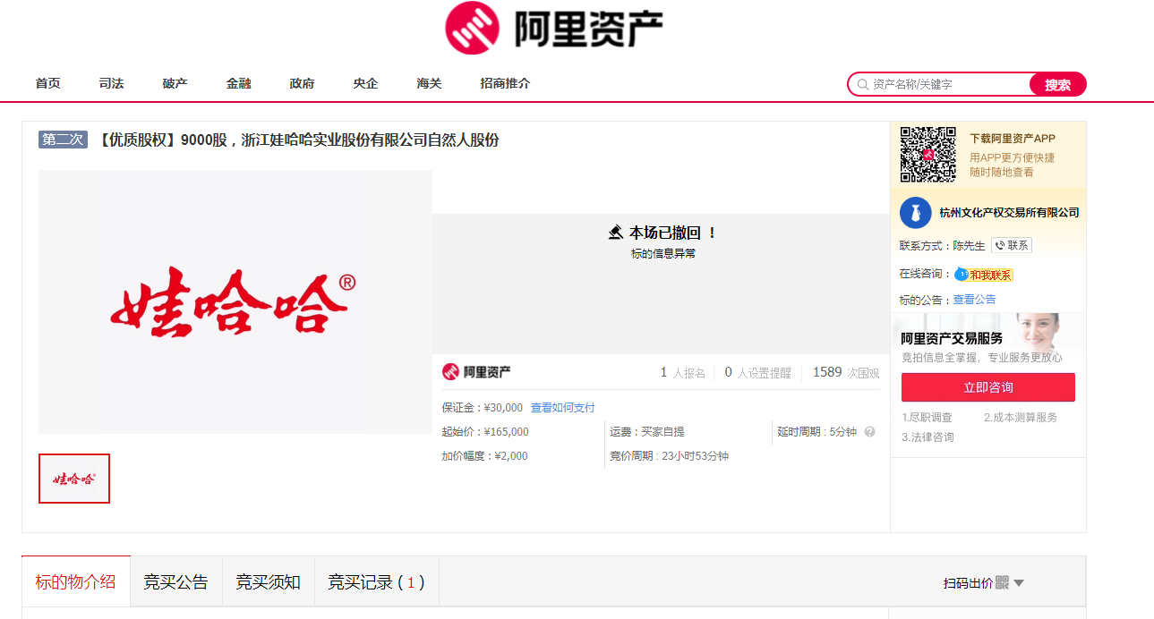Image resolution: width=1154 pixels, height=619 pixels.
Task: Open the 竞买记录 tab
Action: [x=375, y=582]
